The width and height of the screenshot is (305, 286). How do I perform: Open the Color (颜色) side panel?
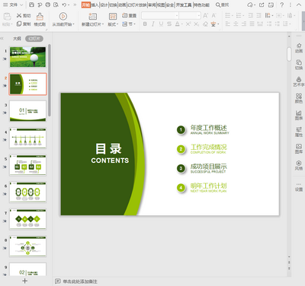299,98
